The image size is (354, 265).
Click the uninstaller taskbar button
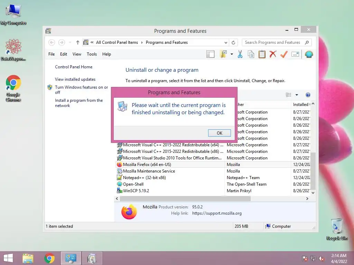pos(92,258)
